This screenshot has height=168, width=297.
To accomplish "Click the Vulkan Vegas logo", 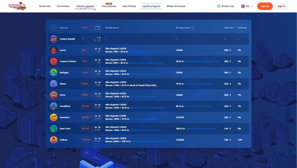I will 17,6.
